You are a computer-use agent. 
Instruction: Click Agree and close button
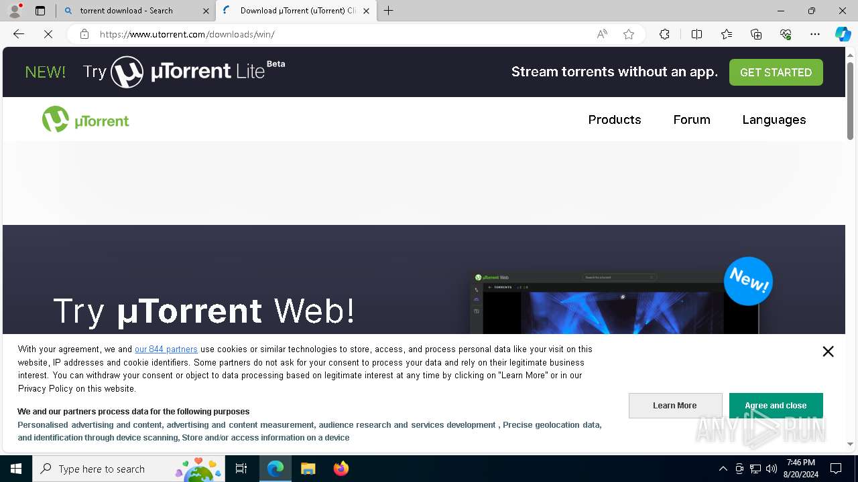coord(776,406)
